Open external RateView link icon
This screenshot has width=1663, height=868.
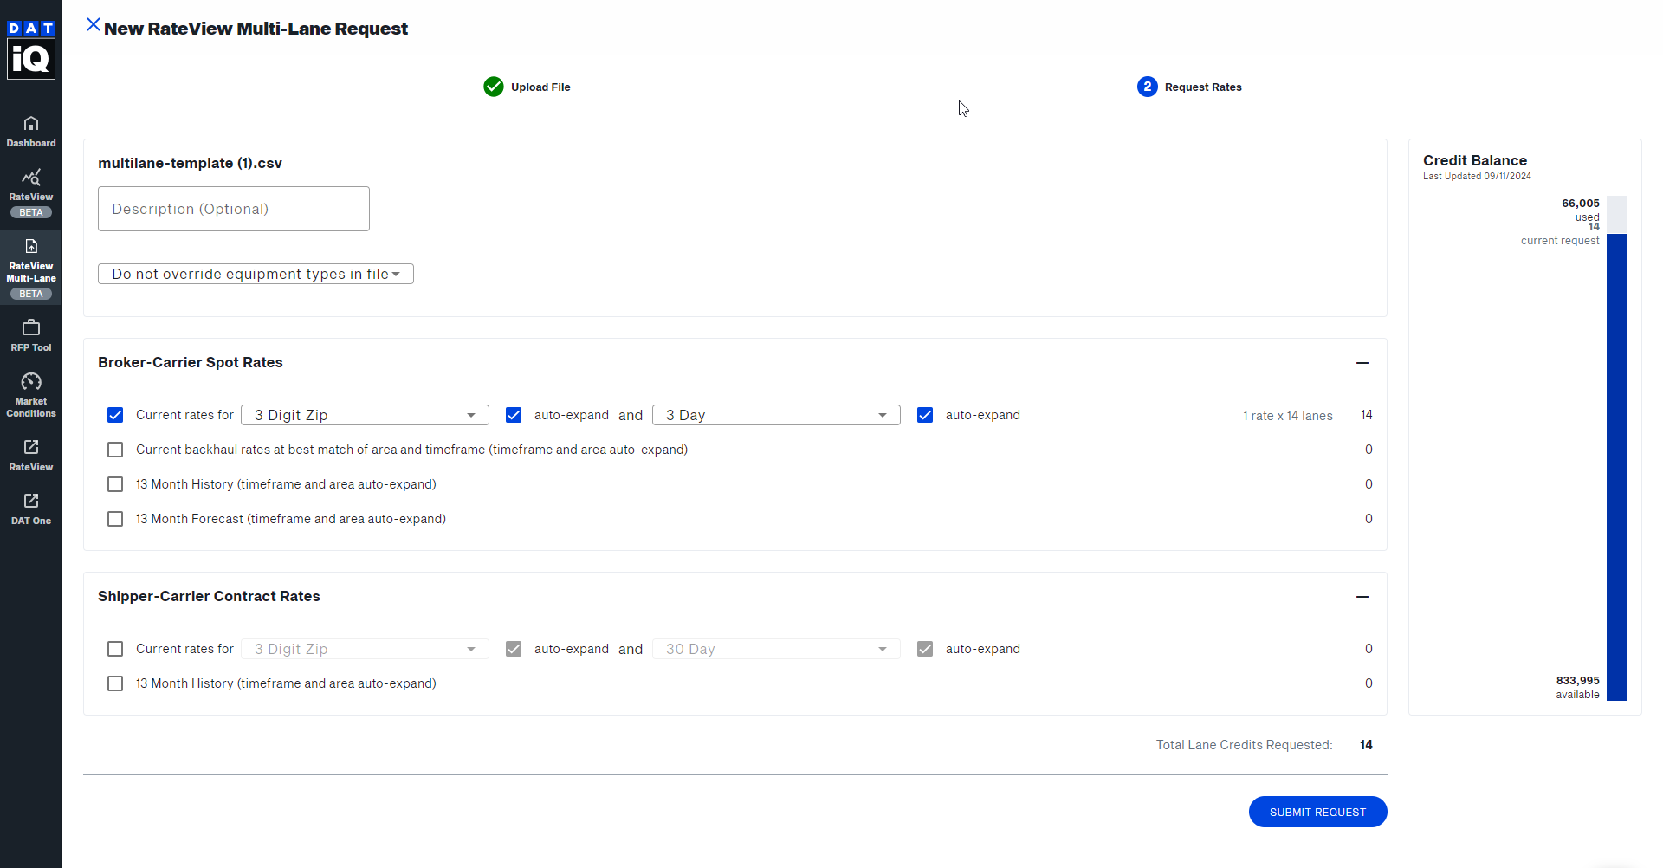(x=31, y=448)
